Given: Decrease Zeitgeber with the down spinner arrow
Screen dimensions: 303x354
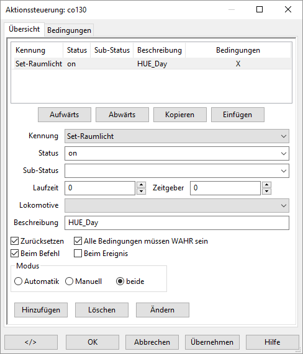Looking at the screenshot, I should [267, 191].
